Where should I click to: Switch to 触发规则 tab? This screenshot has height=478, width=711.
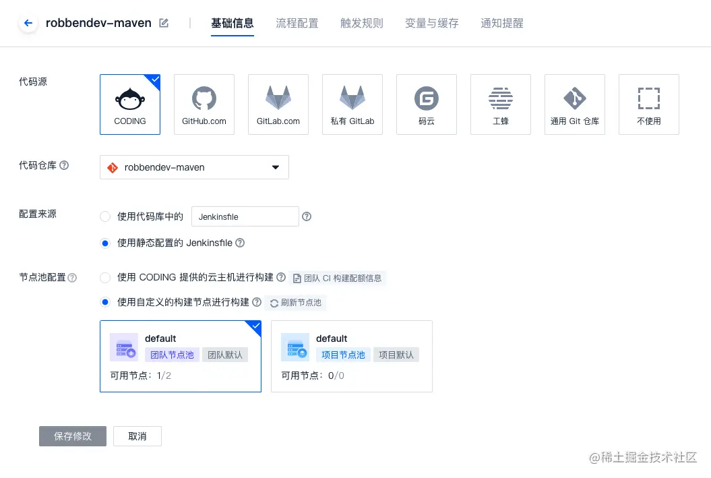click(362, 23)
